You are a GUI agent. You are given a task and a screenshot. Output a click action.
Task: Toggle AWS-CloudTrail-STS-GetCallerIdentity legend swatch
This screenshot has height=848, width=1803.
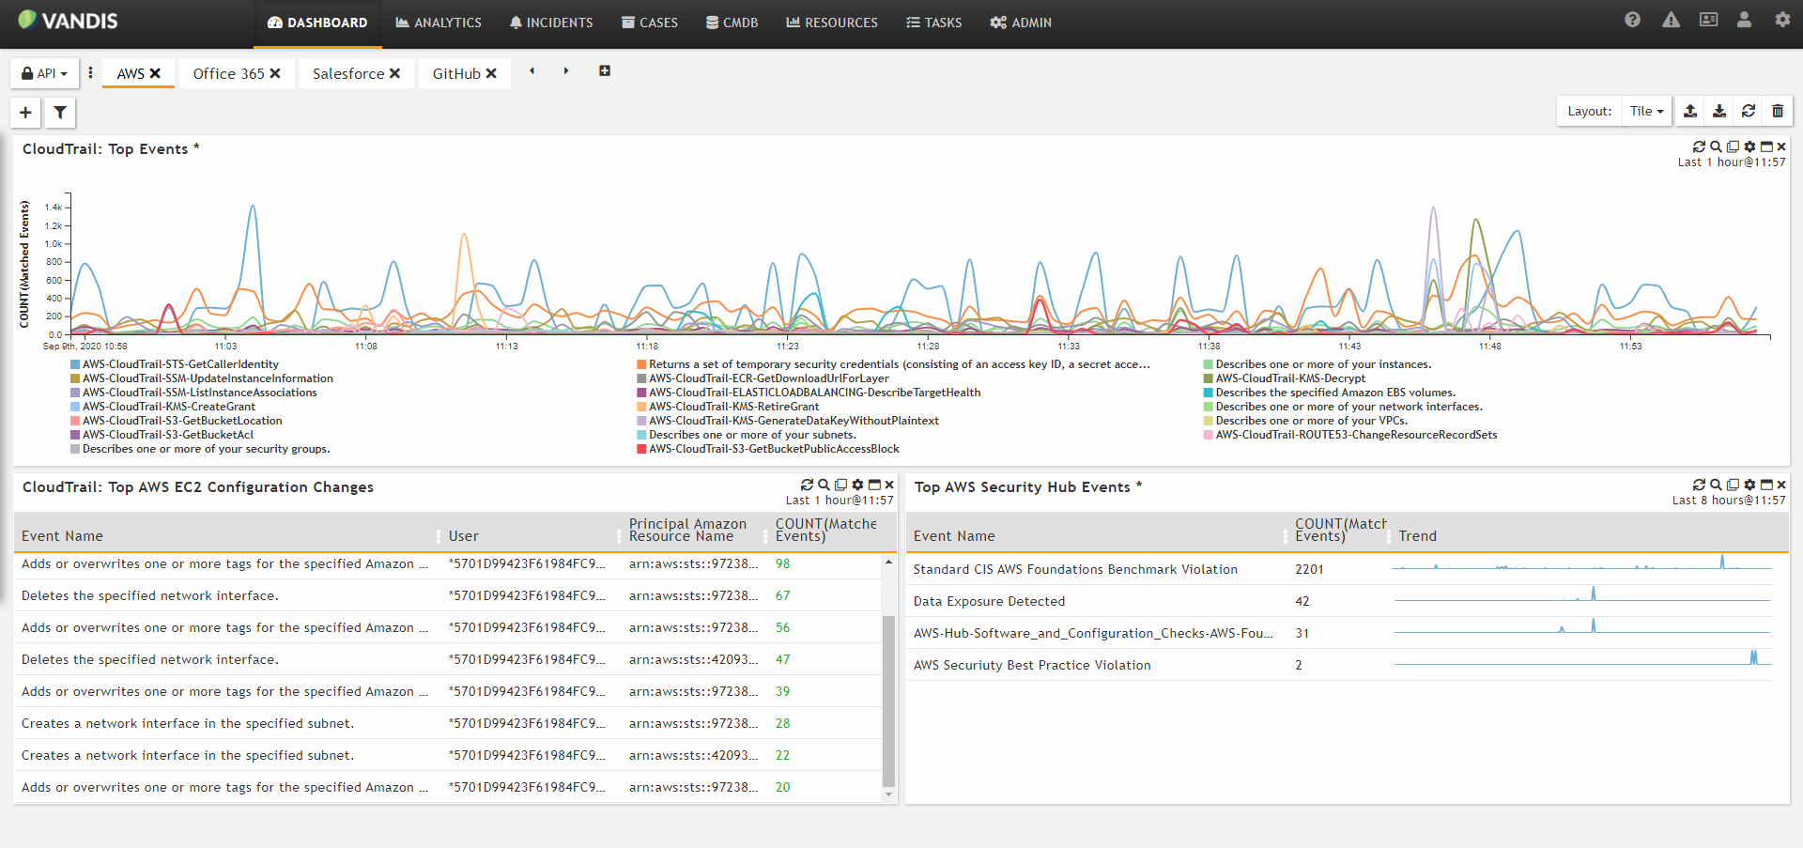tap(75, 364)
